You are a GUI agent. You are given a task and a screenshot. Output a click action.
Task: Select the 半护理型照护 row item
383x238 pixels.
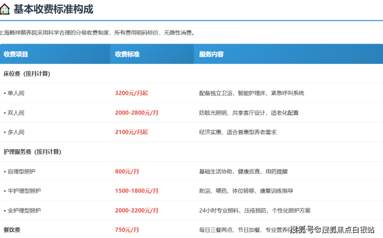click(x=24, y=191)
